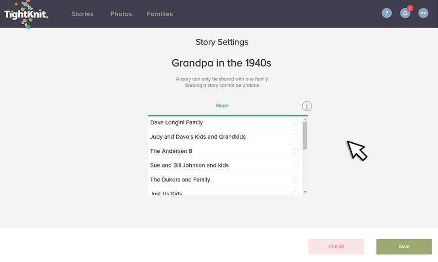
Task: Choose The Dukers and Family radio button
Action: click(x=295, y=180)
